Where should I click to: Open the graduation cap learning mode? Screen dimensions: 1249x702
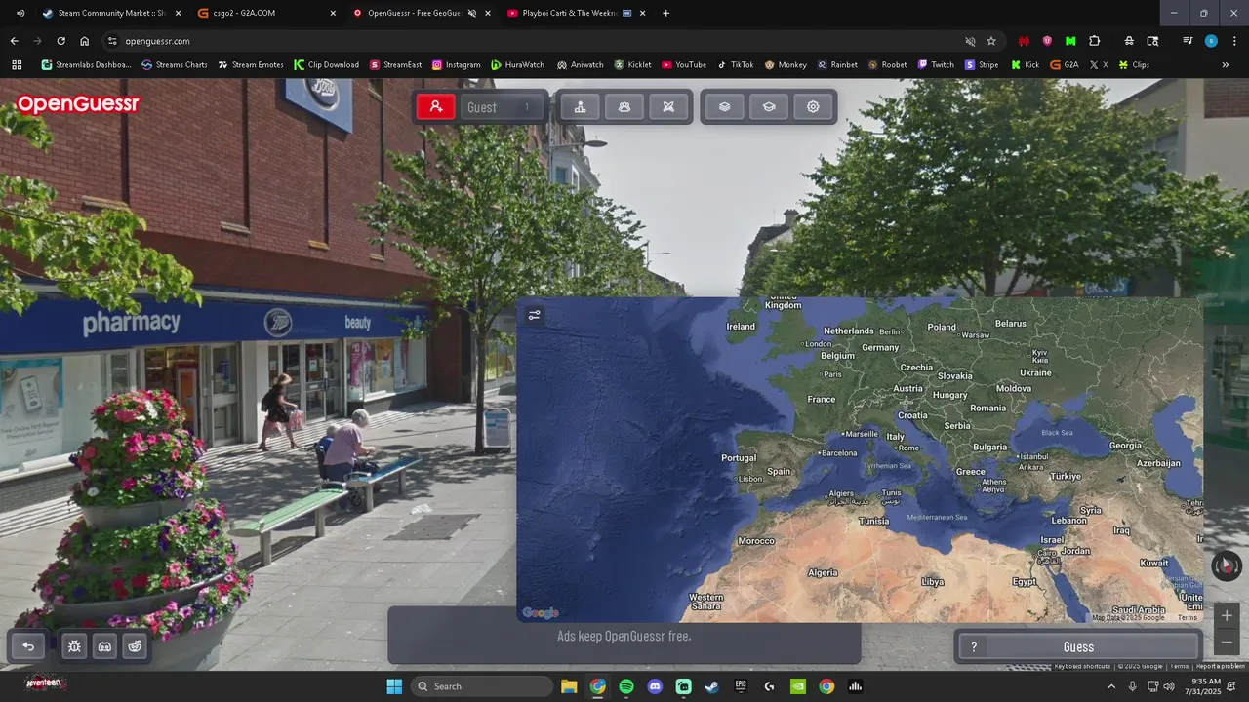click(769, 107)
